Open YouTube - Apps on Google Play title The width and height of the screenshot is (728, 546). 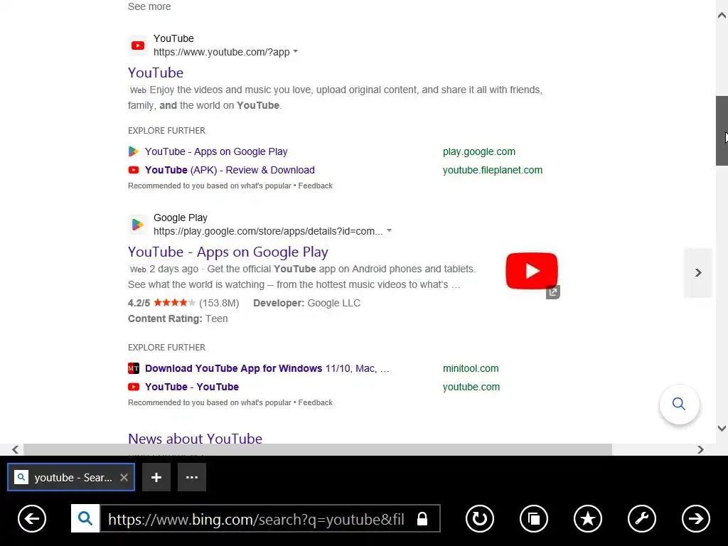pos(228,252)
